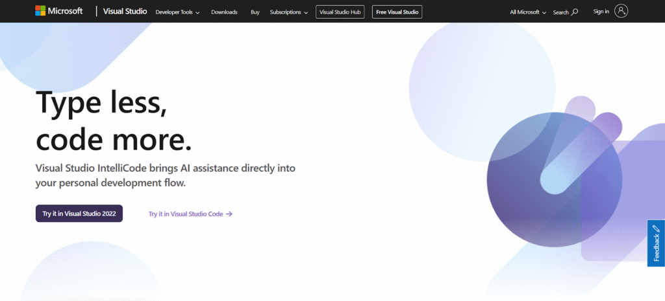Viewport: 665px width, 301px height.
Task: Click the user account avatar icon
Action: (x=621, y=11)
